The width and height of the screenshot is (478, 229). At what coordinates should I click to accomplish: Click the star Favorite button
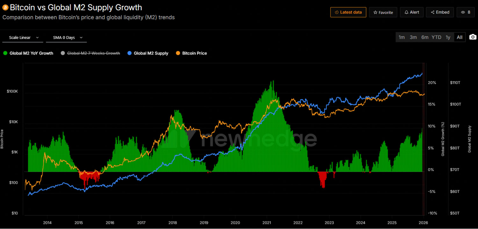(383, 12)
